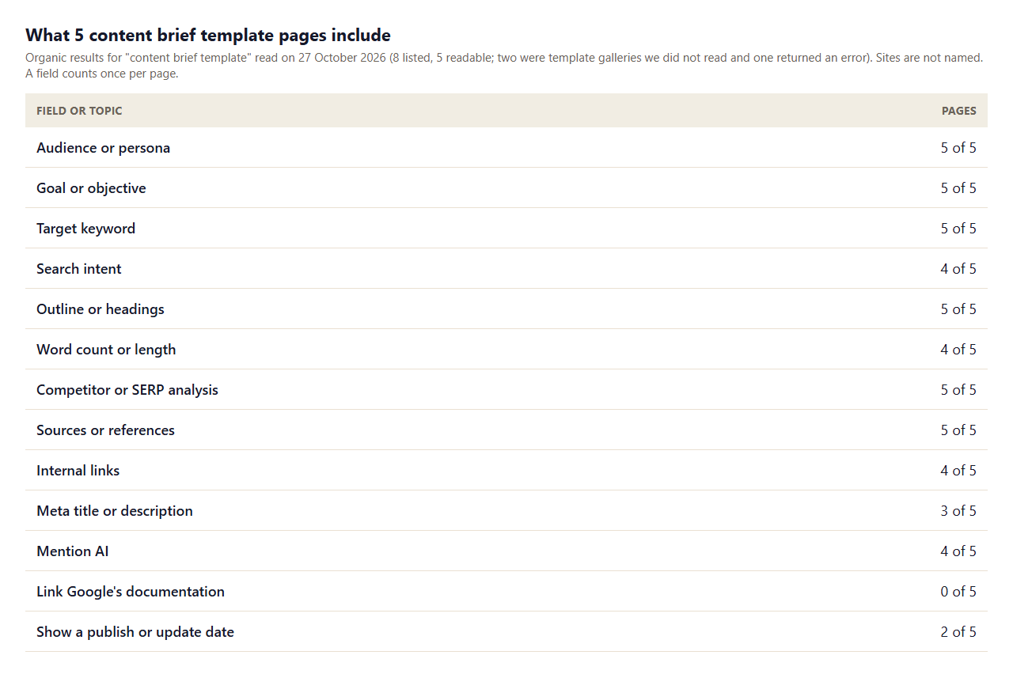Viewport: 1013px width, 674px height.
Task: Select the "Competitor or SERP analysis" row label
Action: click(127, 390)
